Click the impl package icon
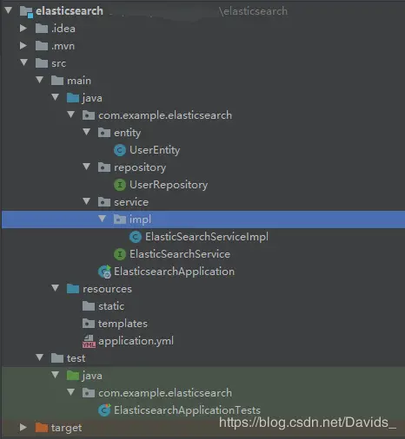405x439 pixels. tap(120, 219)
